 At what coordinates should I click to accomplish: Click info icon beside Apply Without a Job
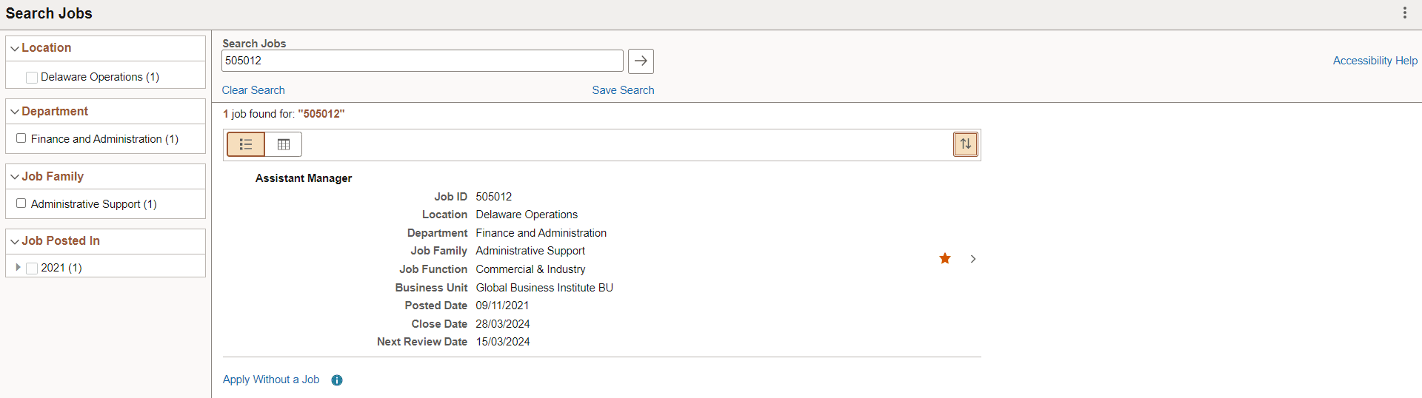point(337,380)
